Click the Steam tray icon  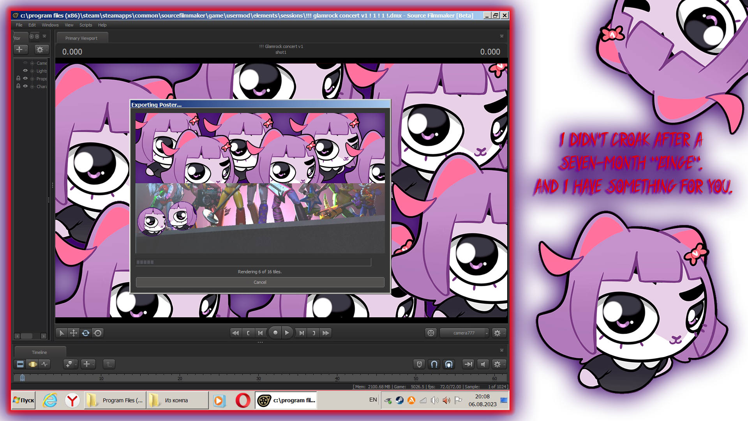400,400
